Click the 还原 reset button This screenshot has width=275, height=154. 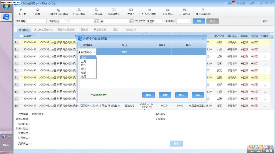212,21
